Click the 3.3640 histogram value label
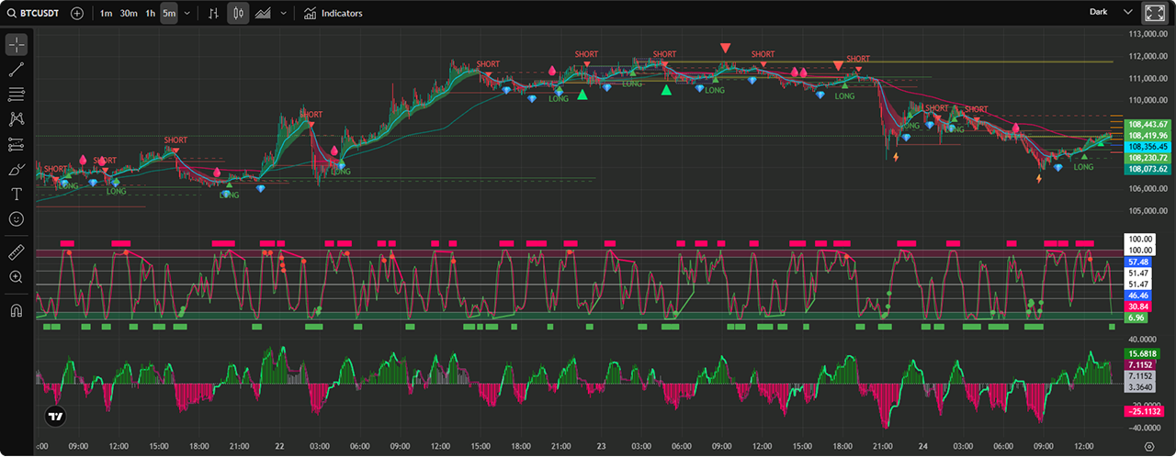This screenshot has width=1176, height=457. pos(1140,386)
